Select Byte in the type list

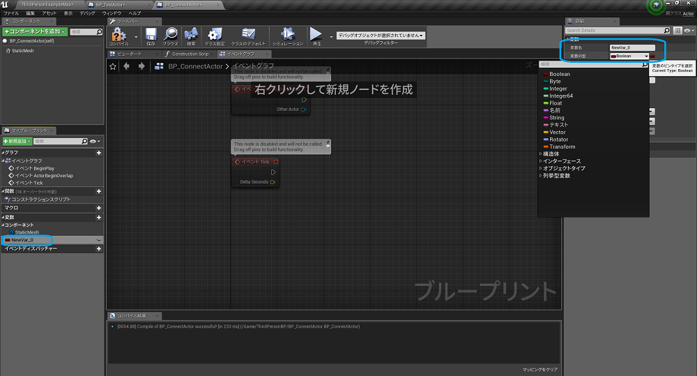click(x=555, y=82)
